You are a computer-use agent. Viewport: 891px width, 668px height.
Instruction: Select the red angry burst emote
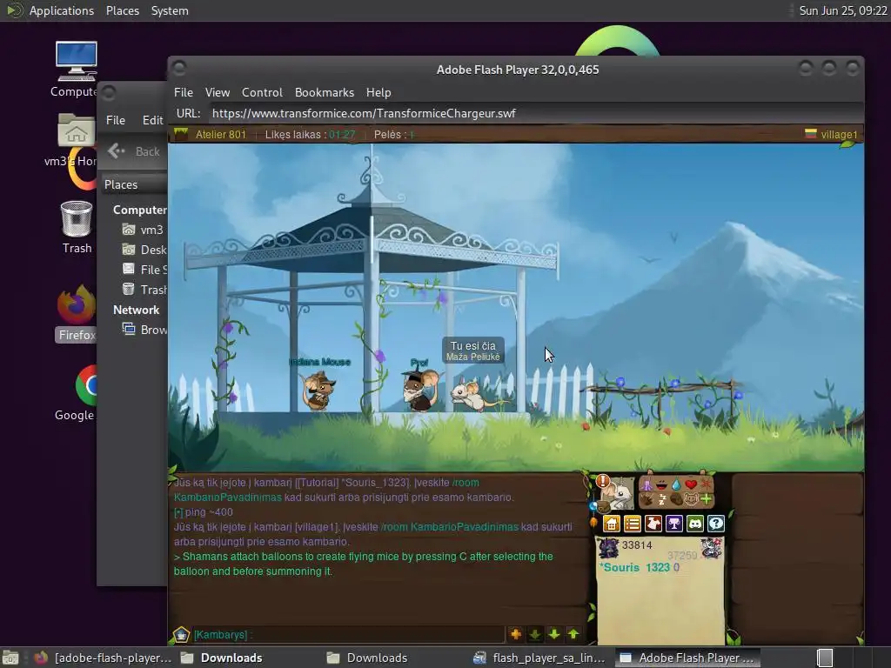pos(706,485)
